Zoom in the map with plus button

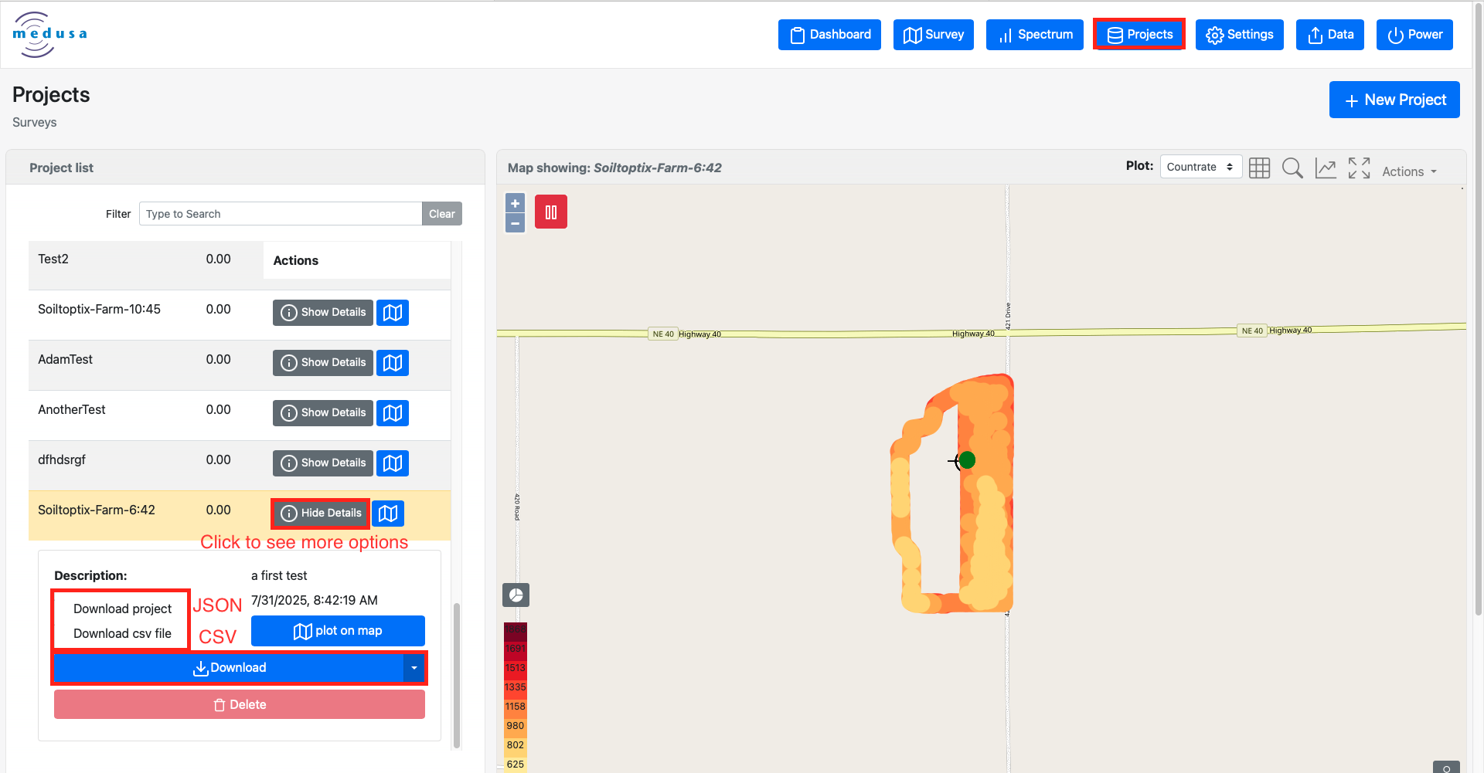click(515, 203)
